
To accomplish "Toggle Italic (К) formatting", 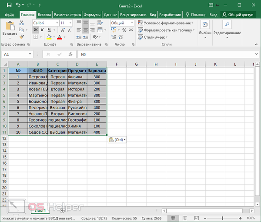I will pos(42,30).
